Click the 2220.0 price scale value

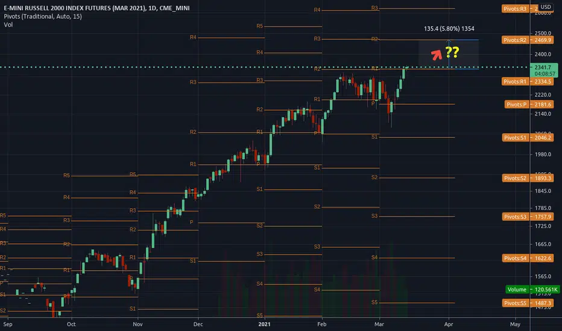543,95
